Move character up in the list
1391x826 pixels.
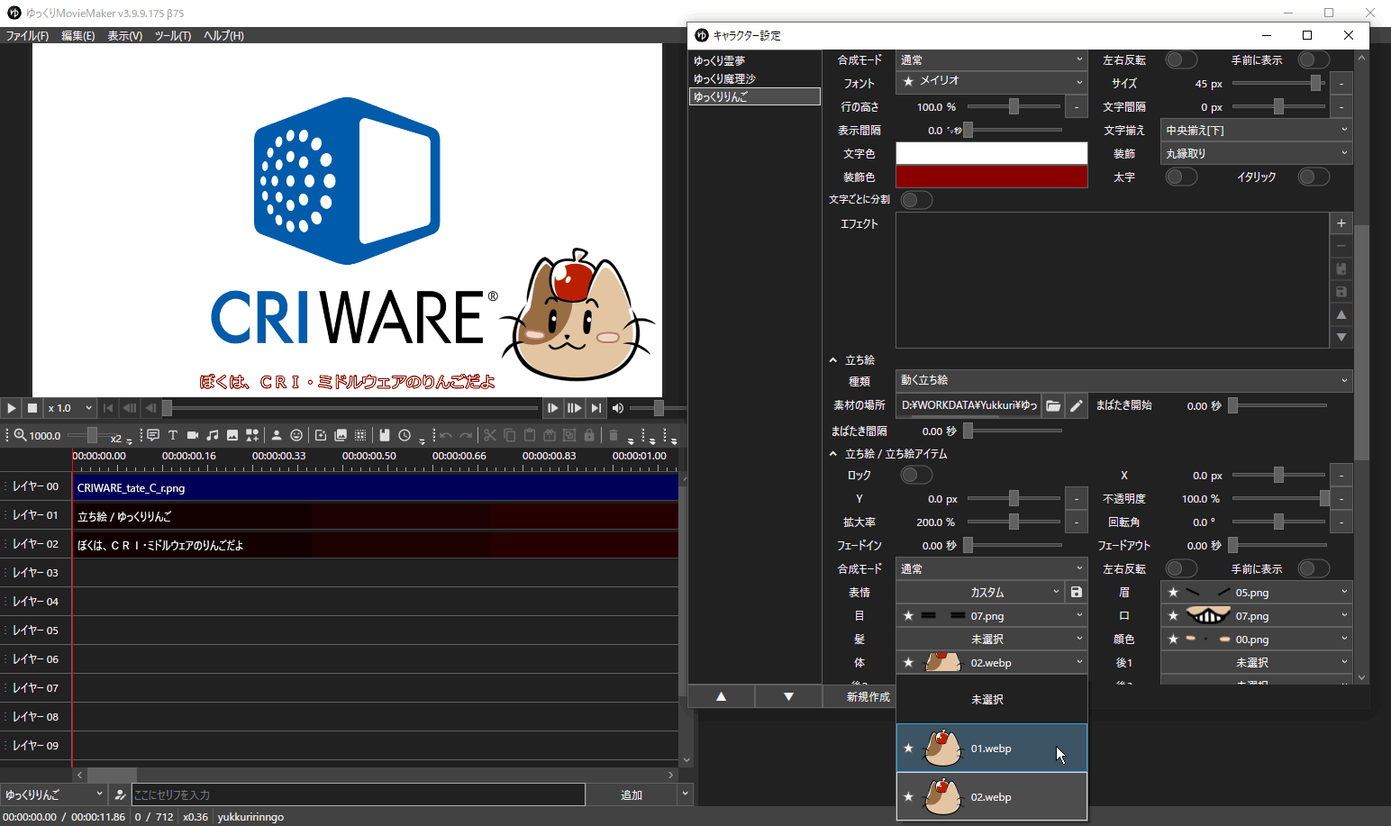(722, 696)
